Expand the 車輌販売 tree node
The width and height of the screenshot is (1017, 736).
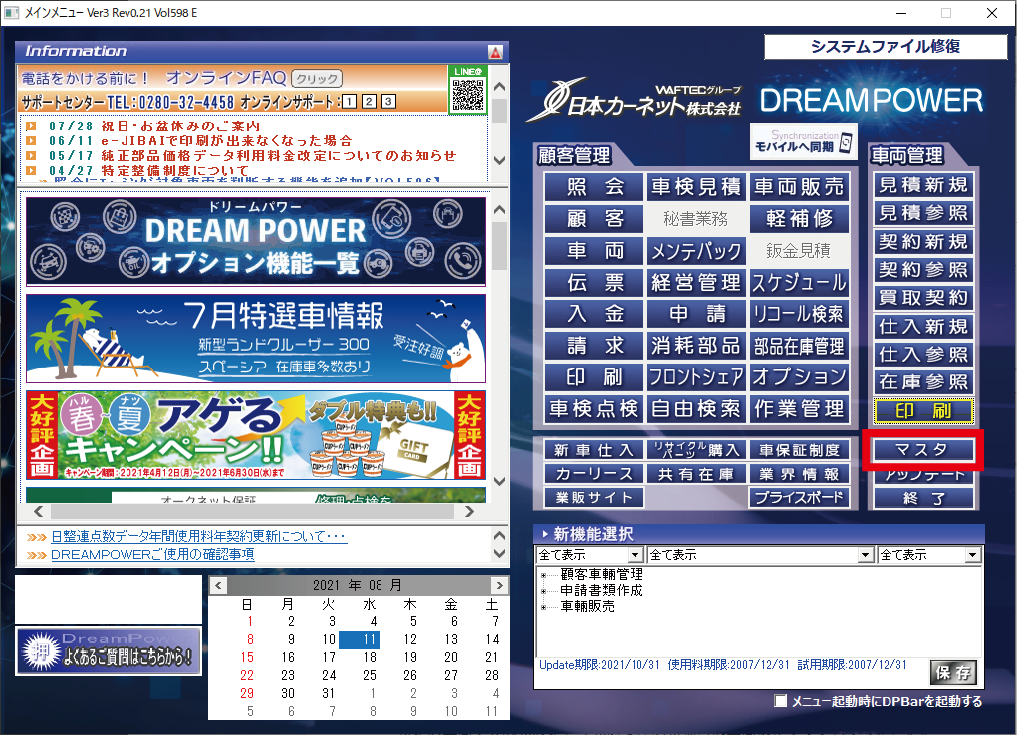click(544, 607)
